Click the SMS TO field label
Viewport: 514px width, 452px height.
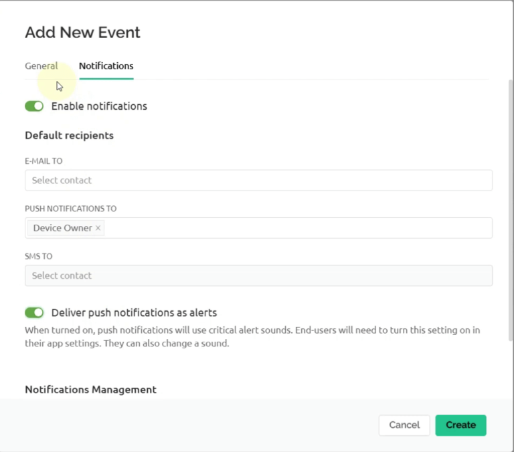(38, 256)
